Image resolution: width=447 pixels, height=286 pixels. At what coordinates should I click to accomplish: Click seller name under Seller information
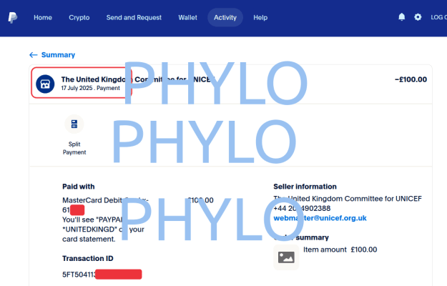(x=348, y=199)
